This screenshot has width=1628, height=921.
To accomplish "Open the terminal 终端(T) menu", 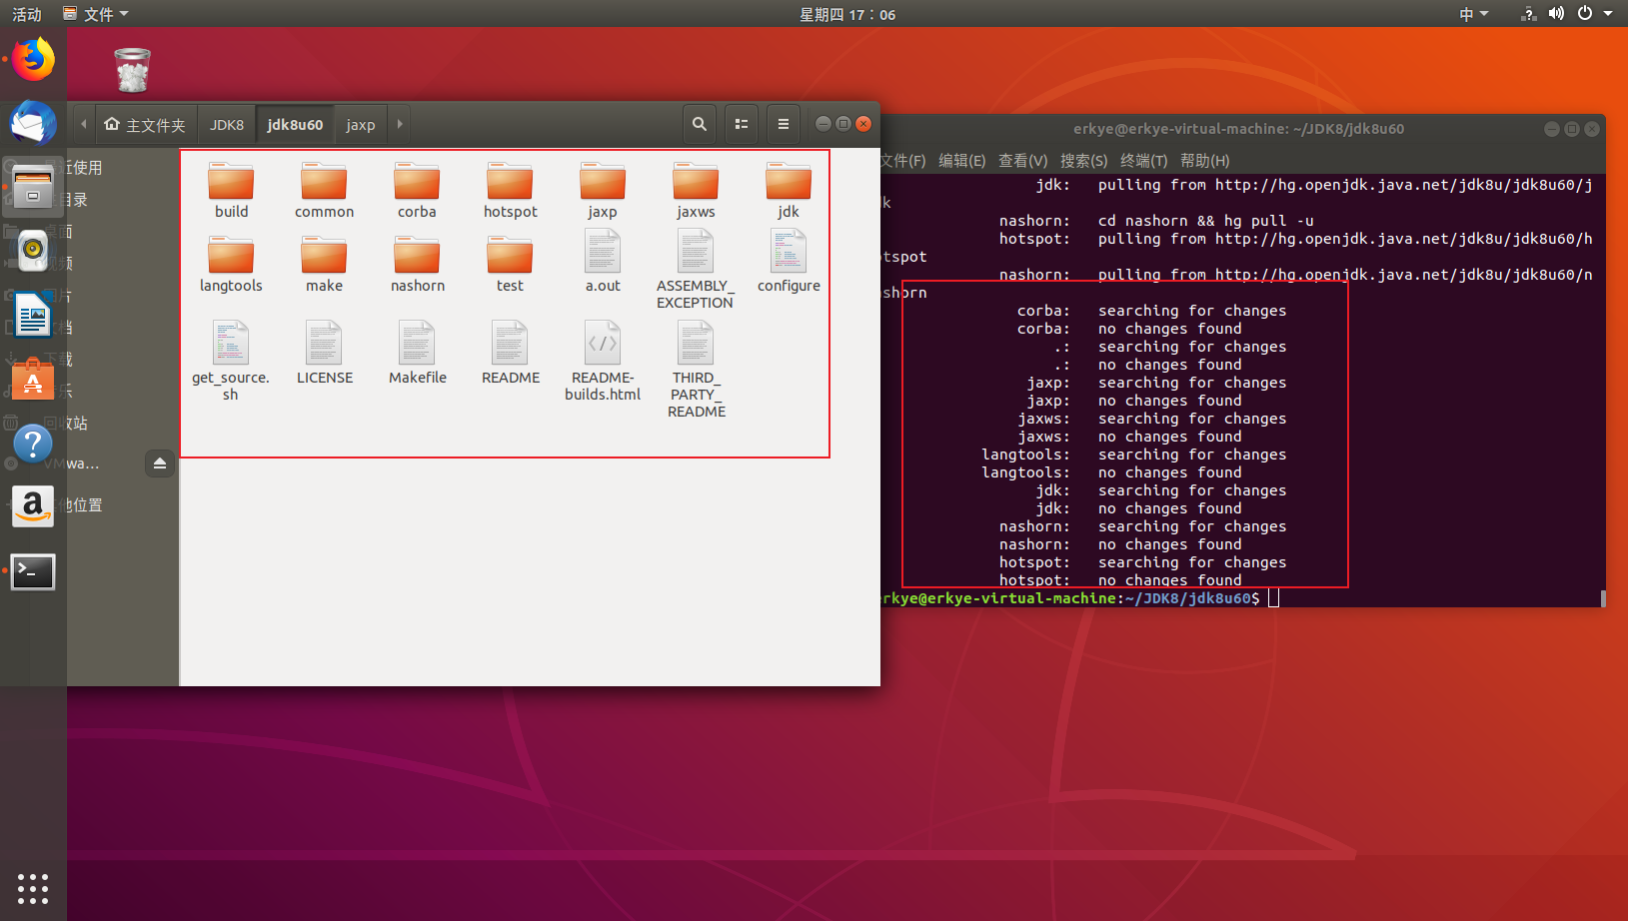I will tap(1143, 160).
